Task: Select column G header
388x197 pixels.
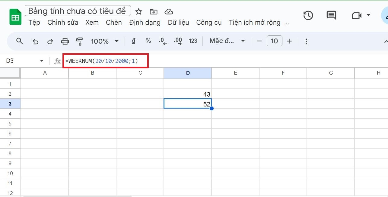Action: tap(331, 73)
